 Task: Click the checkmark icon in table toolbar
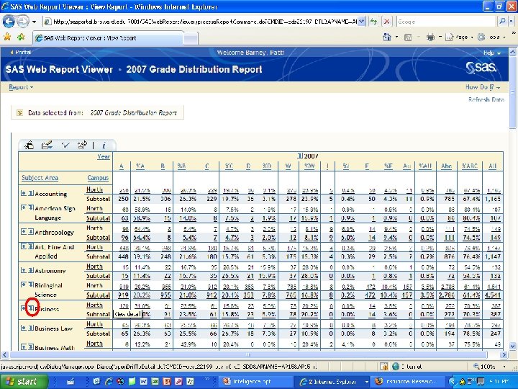(65, 145)
